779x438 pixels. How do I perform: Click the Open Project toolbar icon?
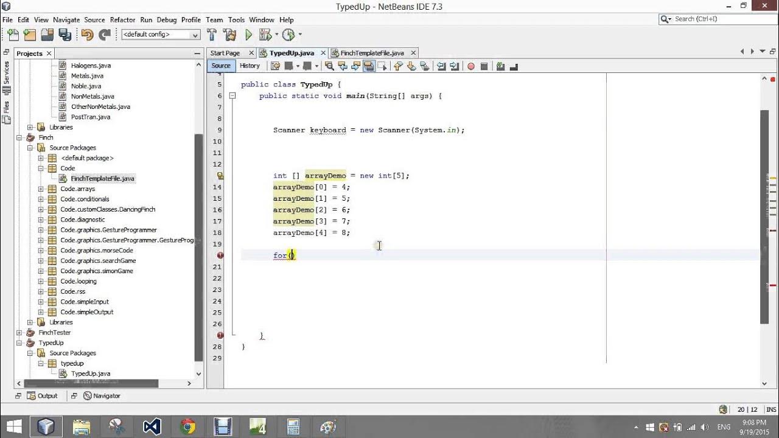click(47, 35)
